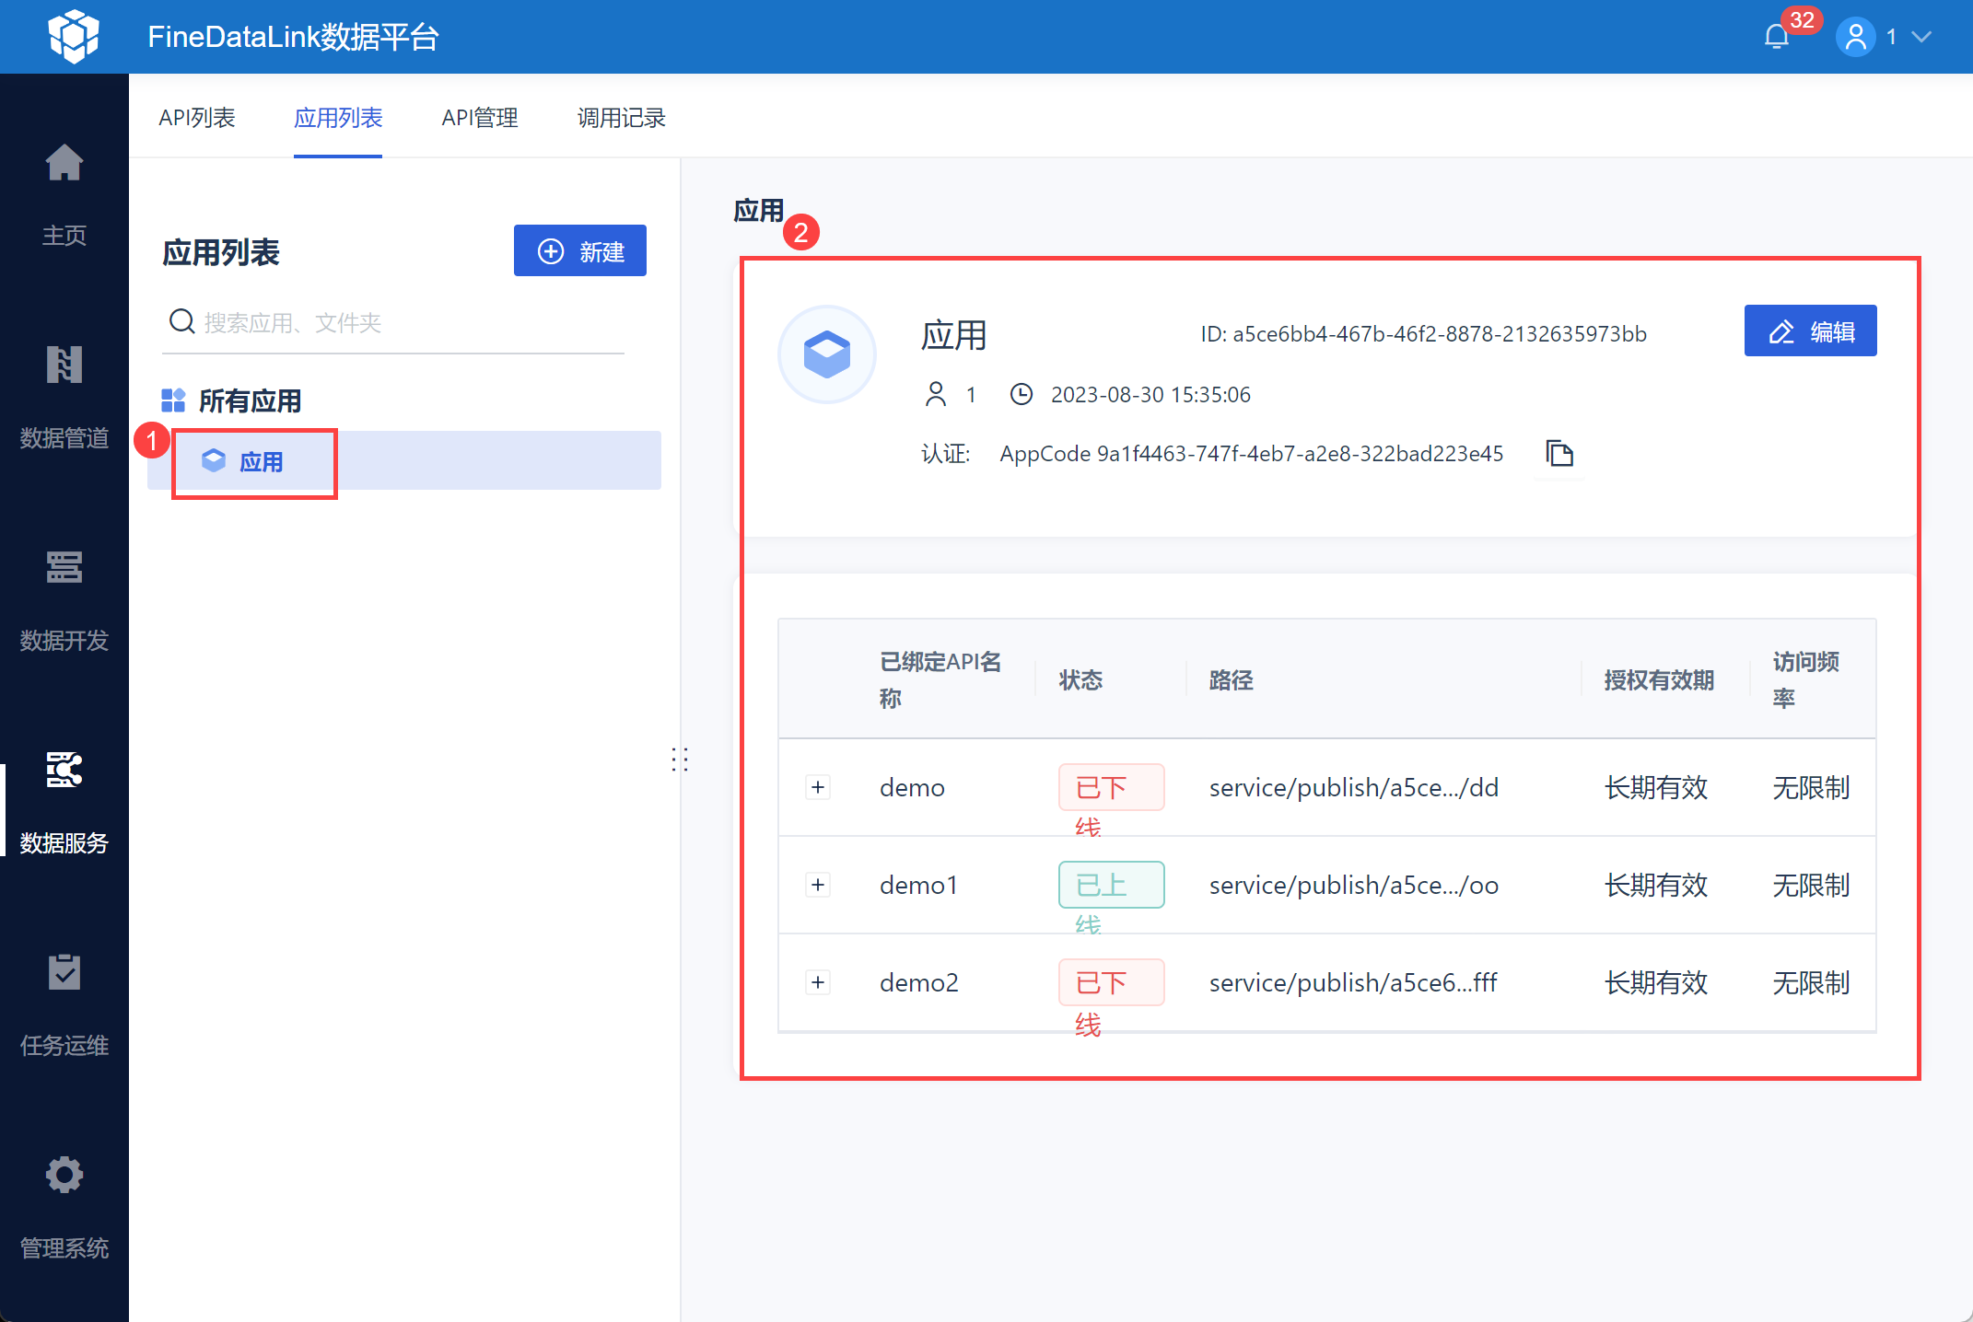
Task: Click the notification bell with 32 badge
Action: click(1776, 37)
